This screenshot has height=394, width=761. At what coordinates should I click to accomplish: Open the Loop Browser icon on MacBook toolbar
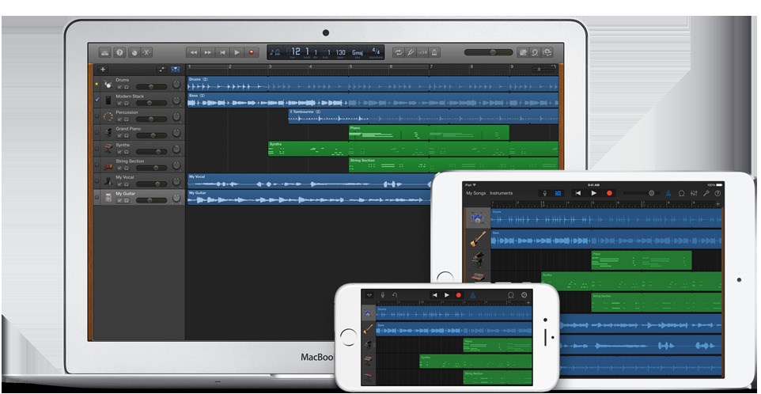(x=535, y=52)
